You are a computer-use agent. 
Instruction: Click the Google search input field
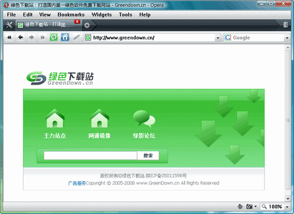(x=258, y=38)
